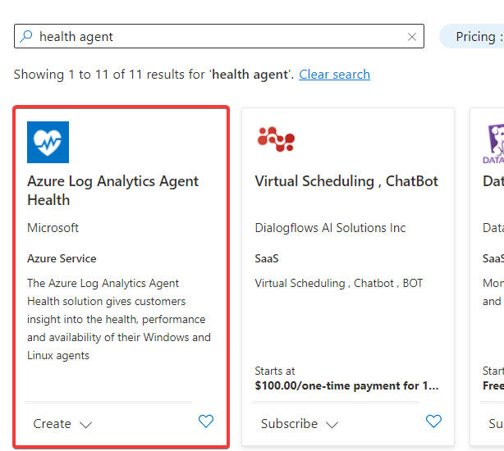Clear the search text with the X icon
Viewport: 504px width, 451px height.
pyautogui.click(x=412, y=37)
